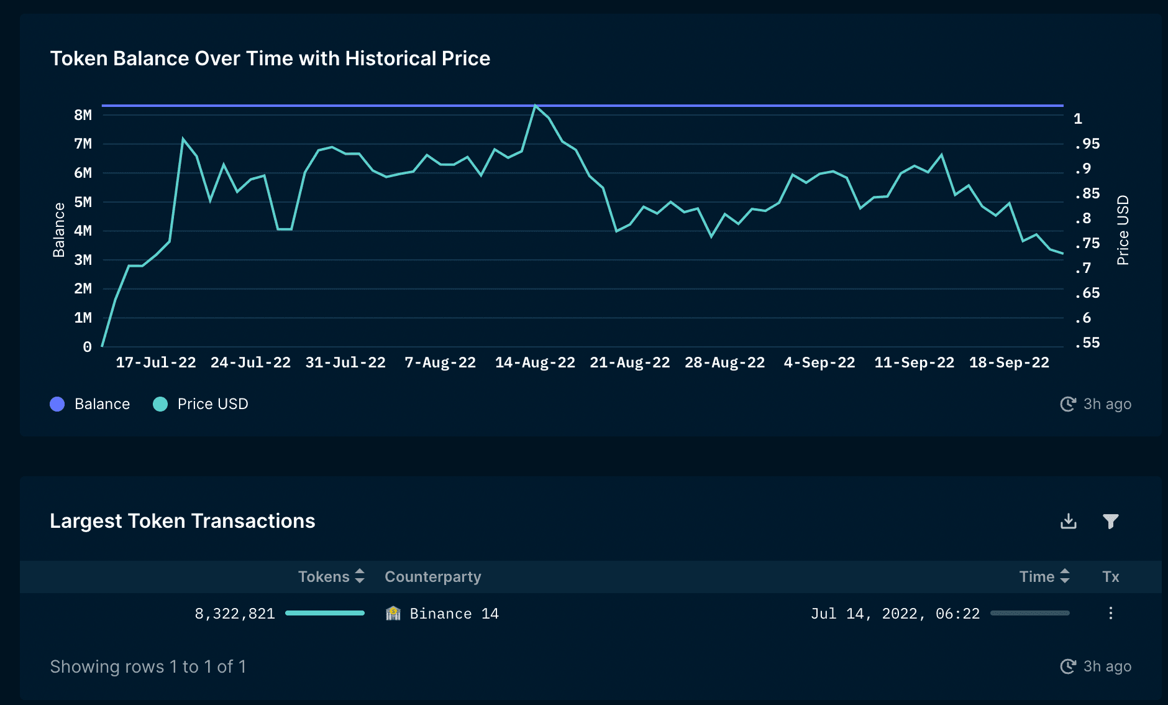This screenshot has width=1168, height=705.
Task: Toggle the Balance series visibility in the legend
Action: tap(103, 403)
